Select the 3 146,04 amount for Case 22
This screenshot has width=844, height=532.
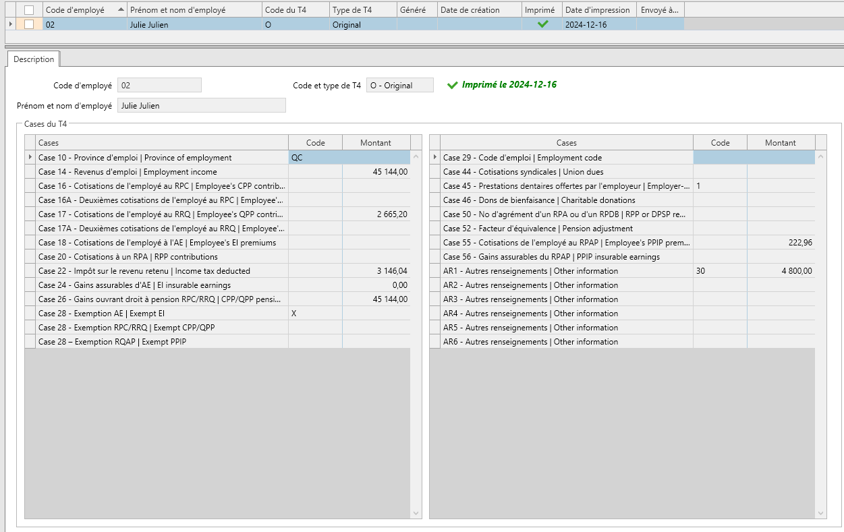[376, 271]
